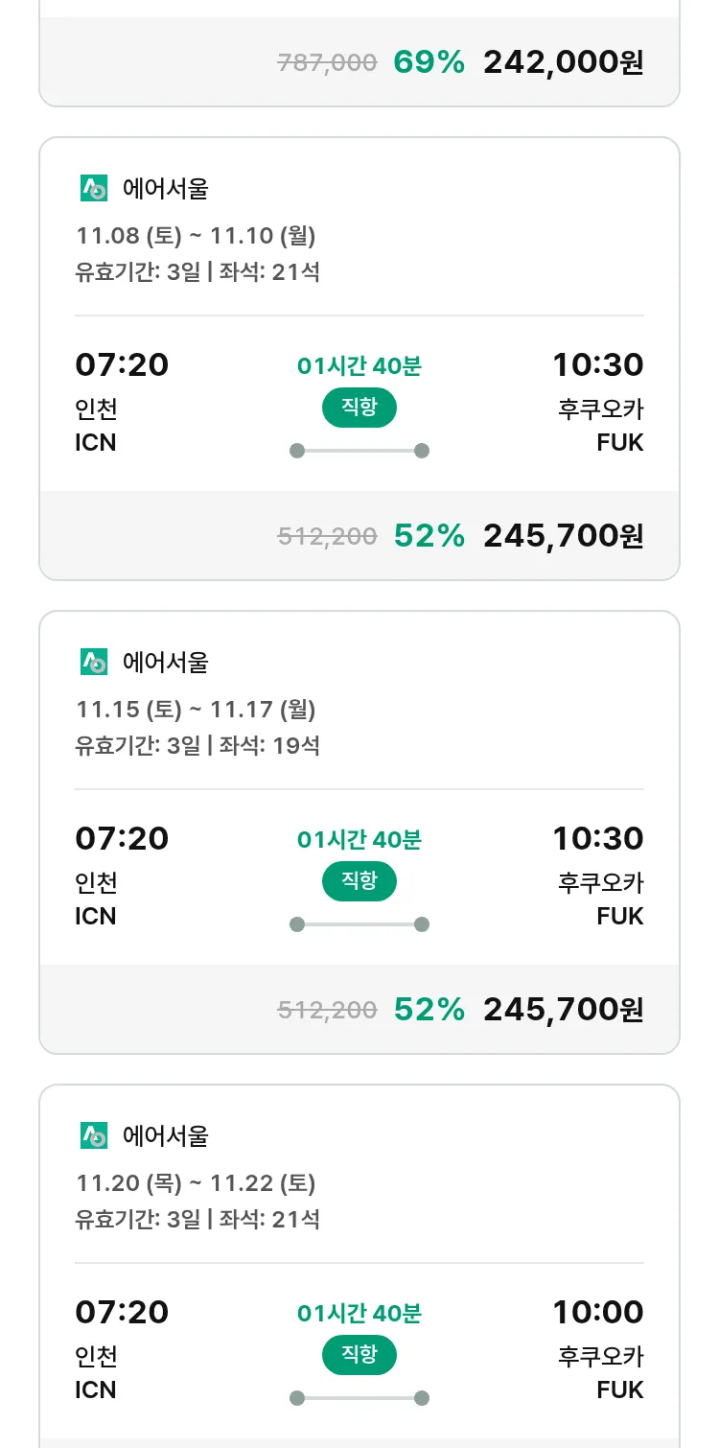Select the 242,000원 discounted price at top
719x1448 pixels.
pos(563,62)
